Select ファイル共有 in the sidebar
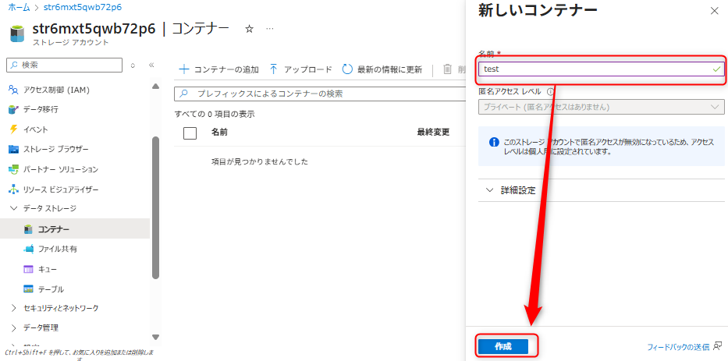 tap(58, 250)
